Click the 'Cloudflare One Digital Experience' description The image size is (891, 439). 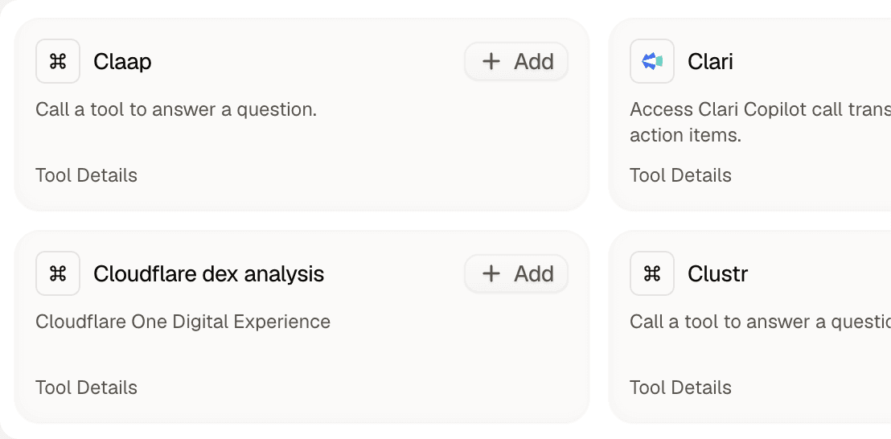coord(183,322)
